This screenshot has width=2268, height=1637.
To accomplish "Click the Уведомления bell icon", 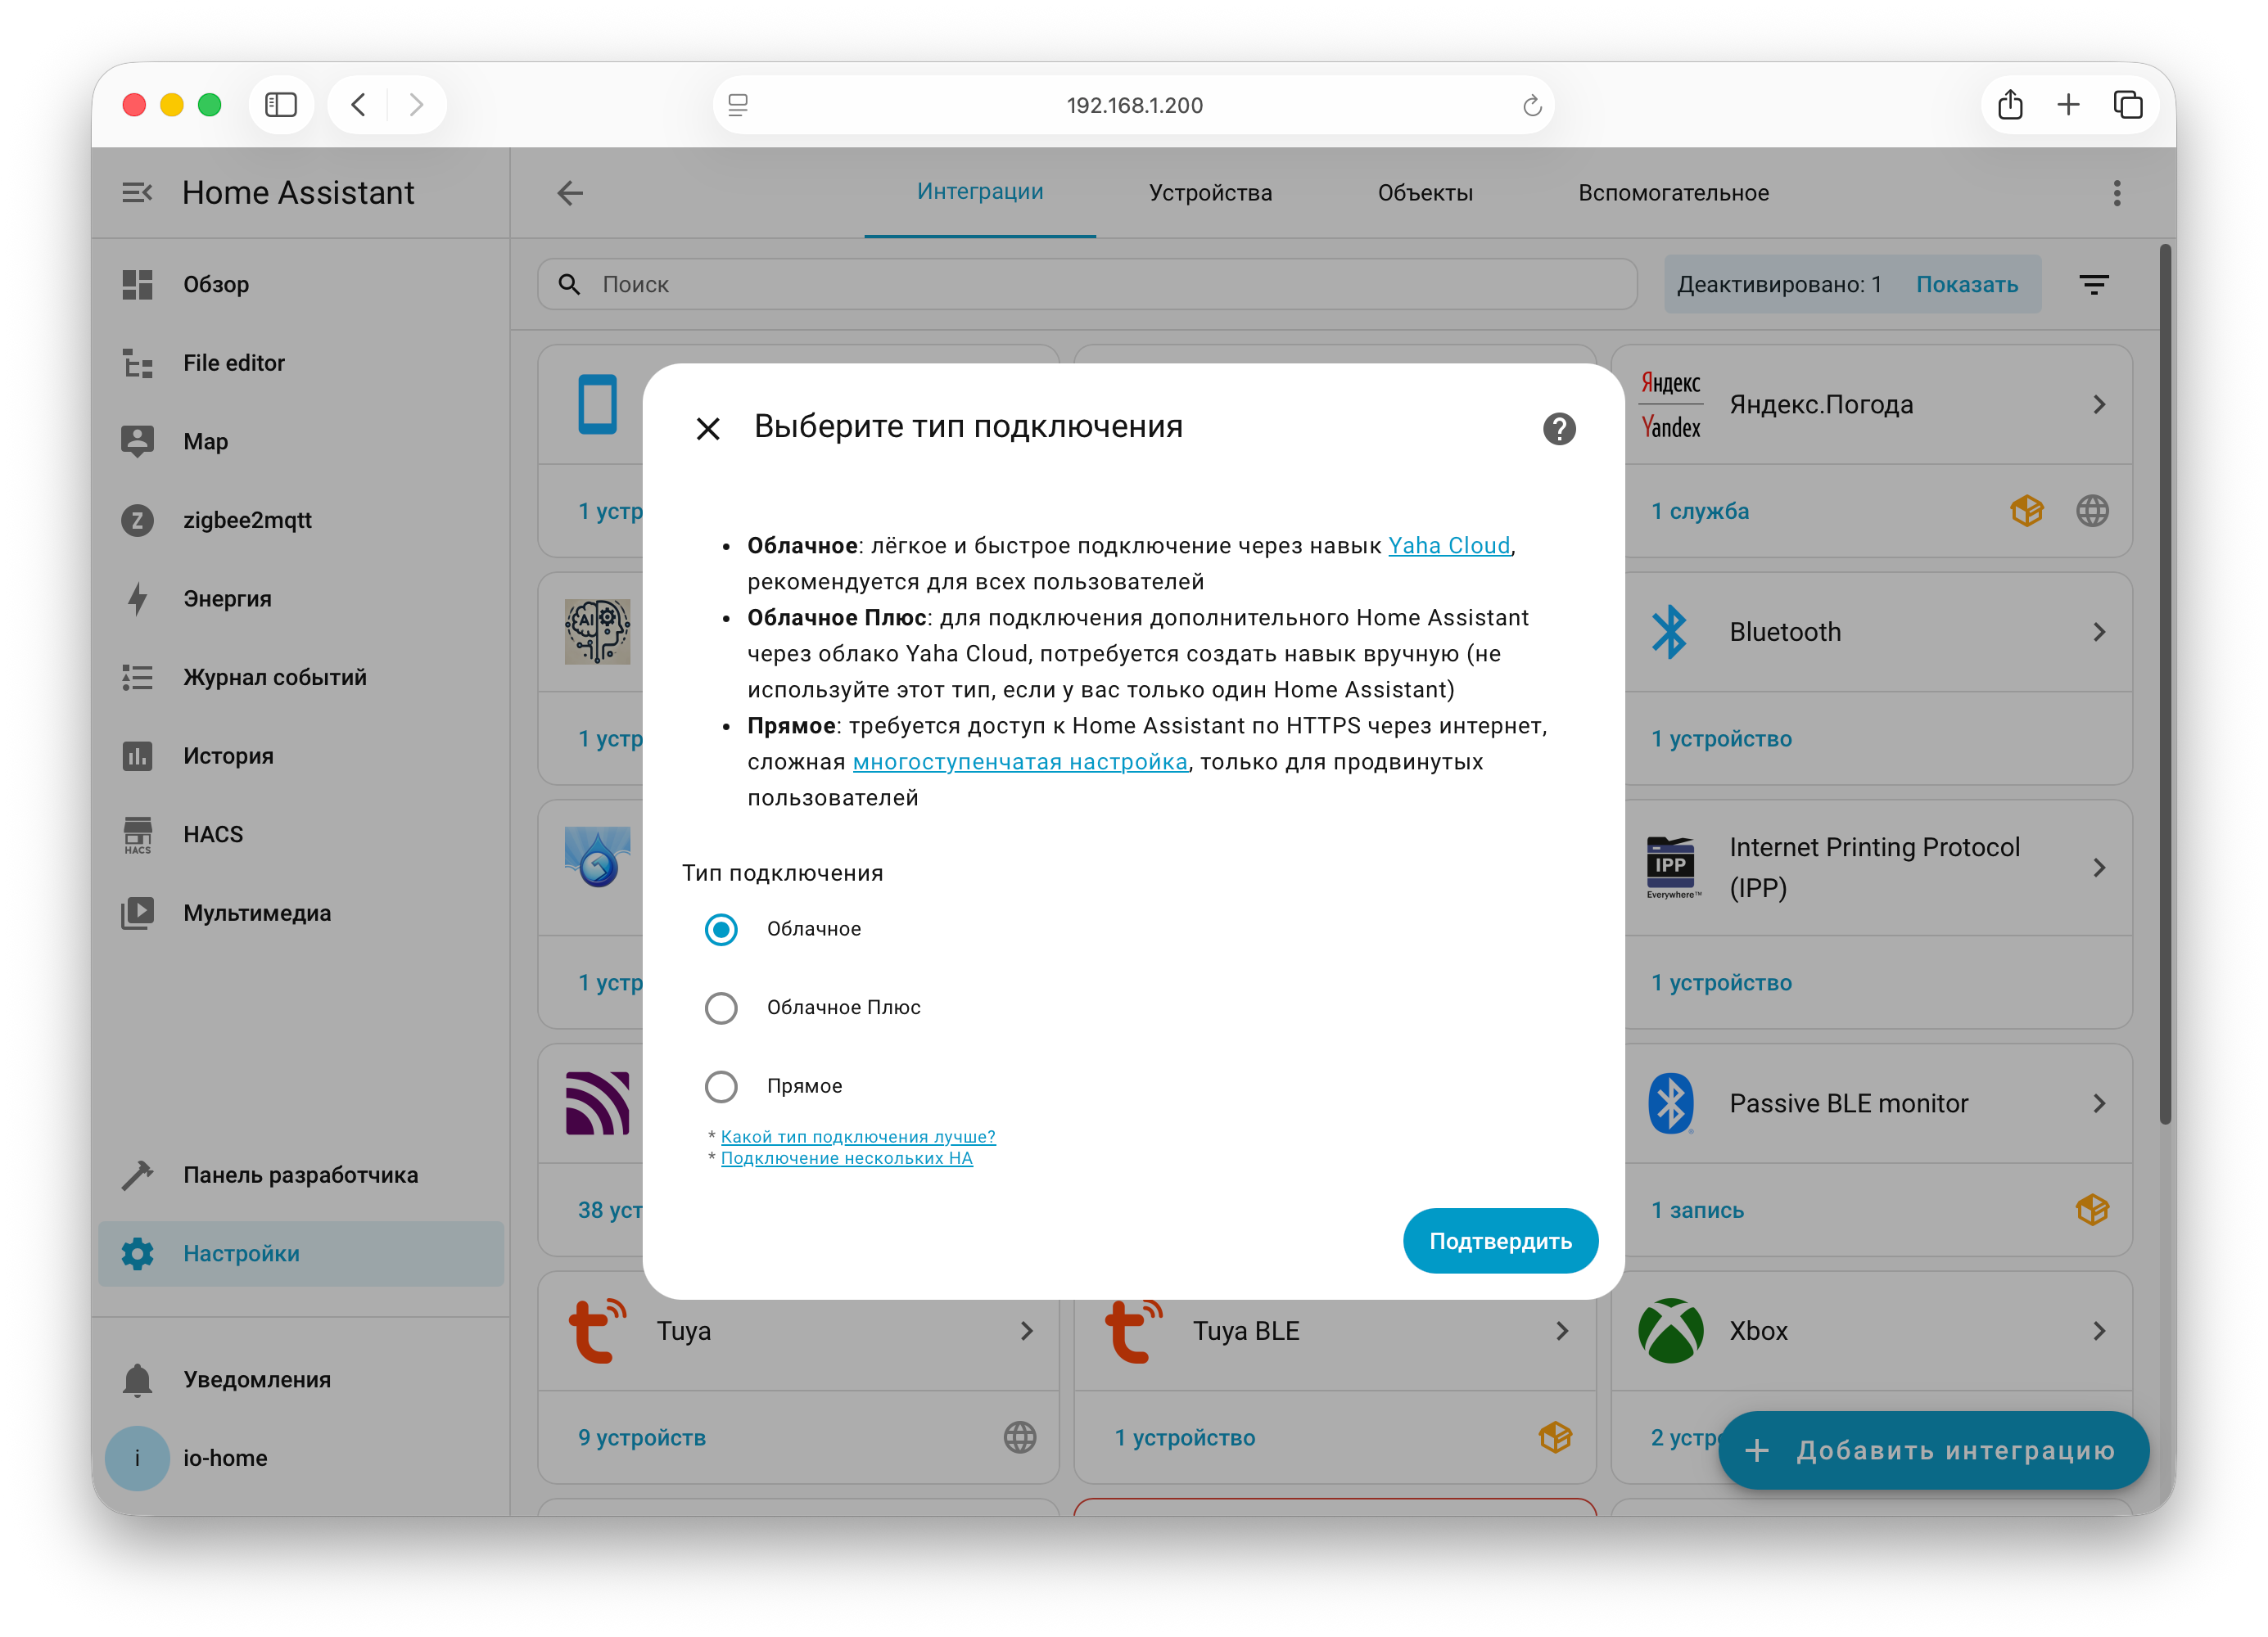I will coord(138,1379).
